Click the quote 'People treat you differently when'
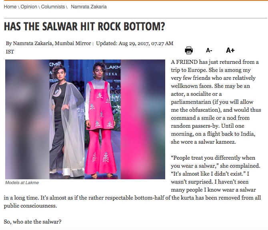Screen dimensions: 268x230 pos(213,158)
